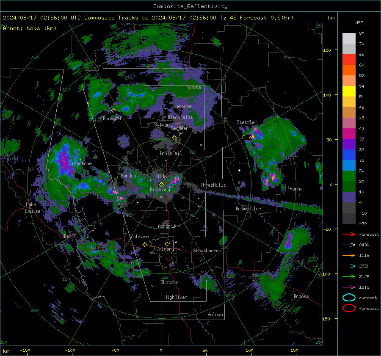Click the 'Annot: tops (km)' label
This screenshot has height=356, width=381.
[x=30, y=28]
